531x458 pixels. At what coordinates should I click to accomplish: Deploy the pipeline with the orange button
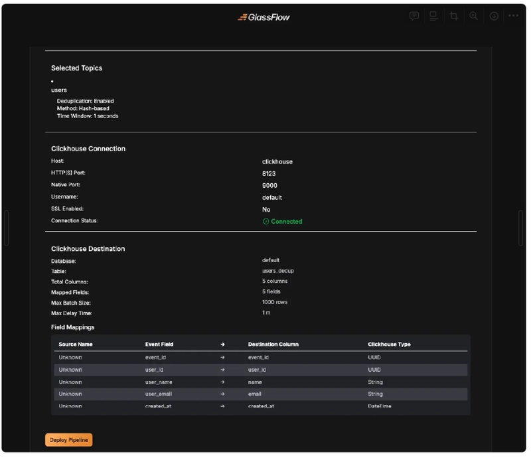pyautogui.click(x=69, y=439)
